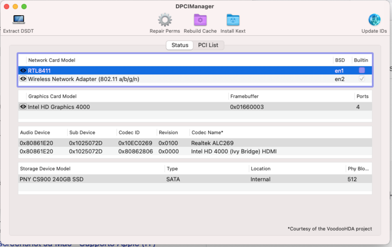The width and height of the screenshot is (392, 247).
Task: Click the Extract DSDT laptop icon
Action: 19,20
